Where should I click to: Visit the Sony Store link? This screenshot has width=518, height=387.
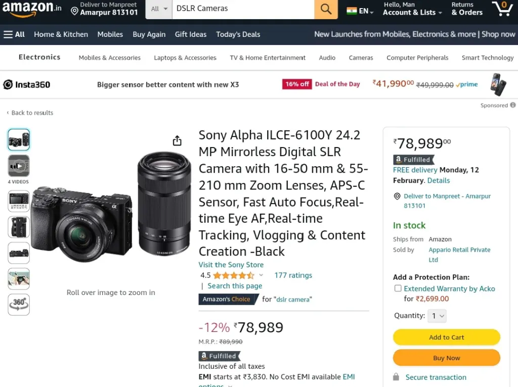click(x=231, y=265)
